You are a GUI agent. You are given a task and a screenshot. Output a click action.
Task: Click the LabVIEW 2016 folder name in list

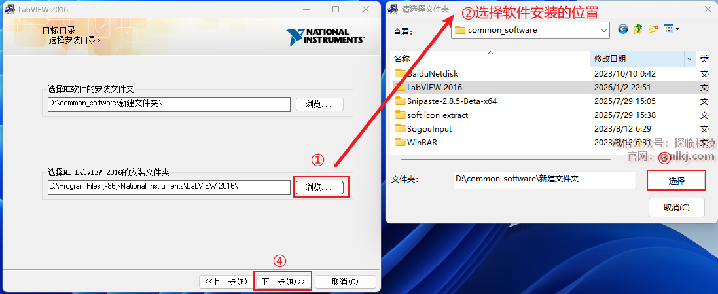(435, 88)
